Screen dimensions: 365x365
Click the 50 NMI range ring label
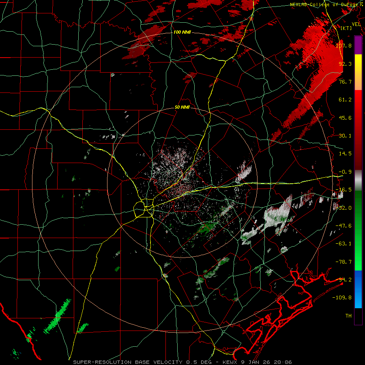182,107
